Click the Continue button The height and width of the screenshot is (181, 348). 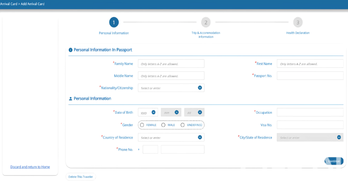click(334, 161)
